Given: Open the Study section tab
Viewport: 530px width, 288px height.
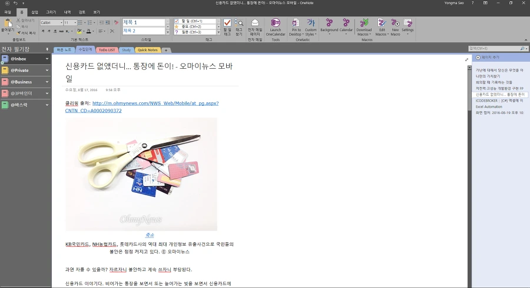Looking at the screenshot, I should pos(126,50).
